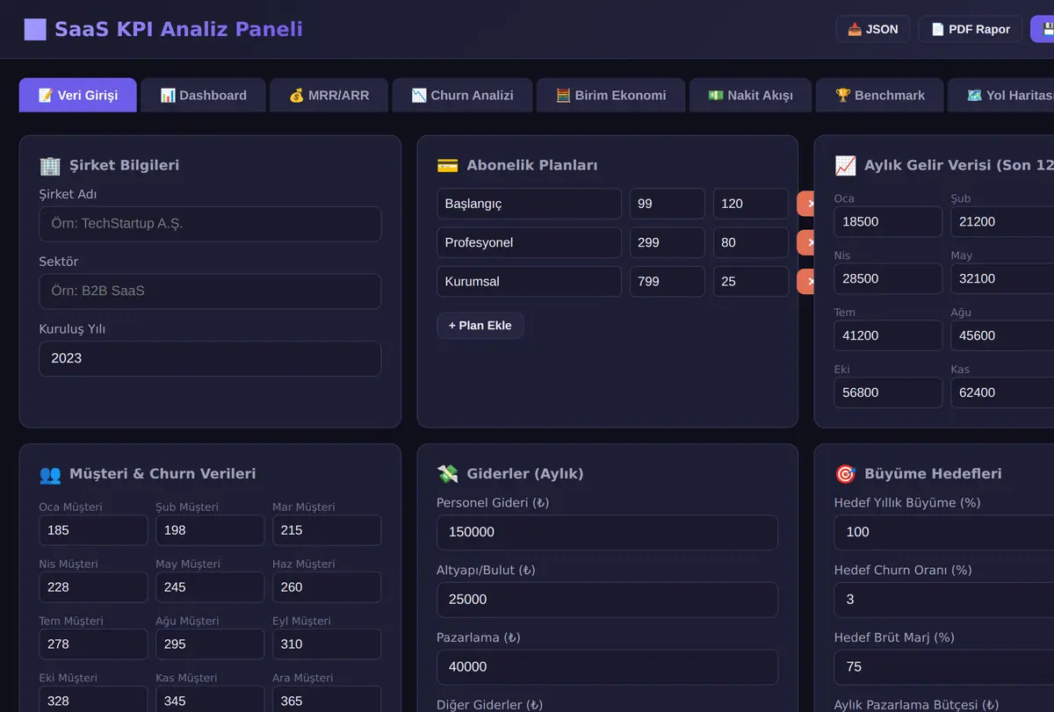Edit the Eki revenue field showing 56800
Viewport: 1054px width, 712px height.
click(888, 392)
